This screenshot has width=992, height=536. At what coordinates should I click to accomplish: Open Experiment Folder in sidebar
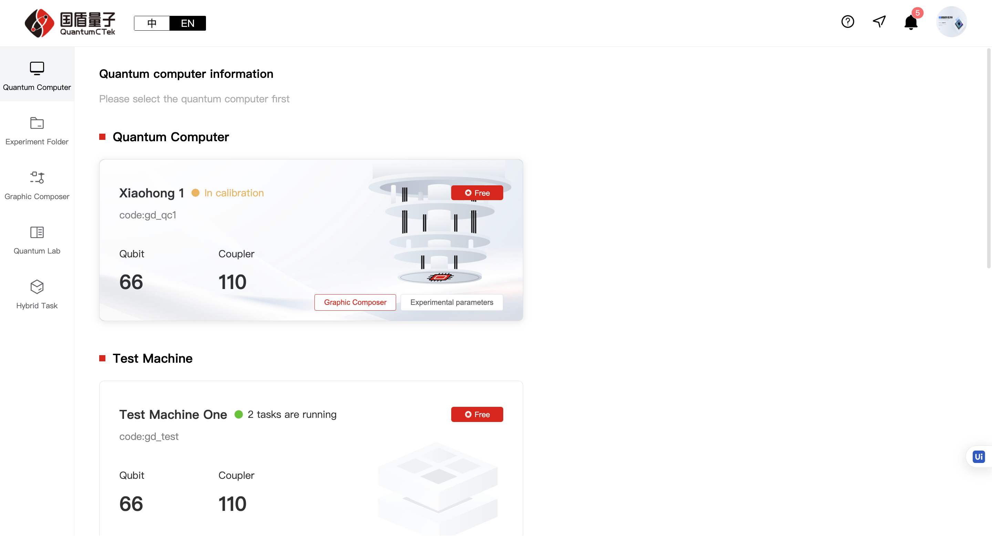pos(37,131)
